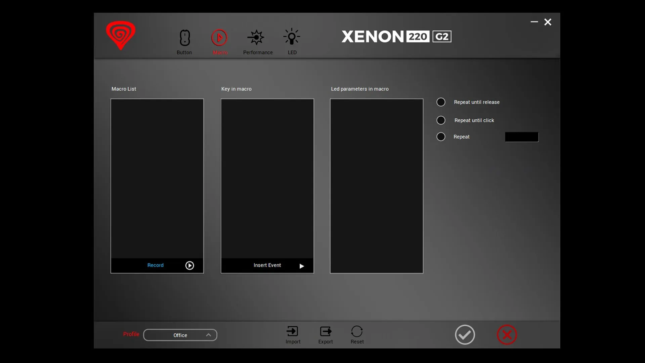Minimize the Xenon 220 window
This screenshot has height=363, width=645.
[534, 22]
